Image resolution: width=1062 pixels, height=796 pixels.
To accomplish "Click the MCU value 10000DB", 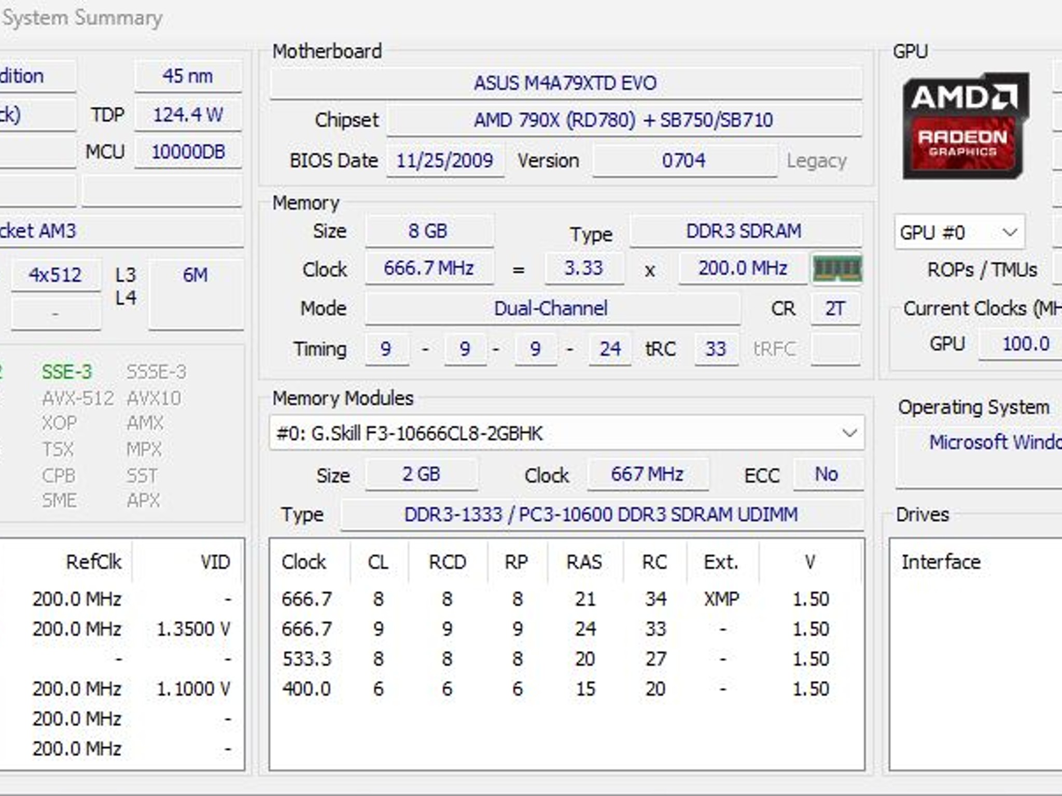I will click(188, 152).
